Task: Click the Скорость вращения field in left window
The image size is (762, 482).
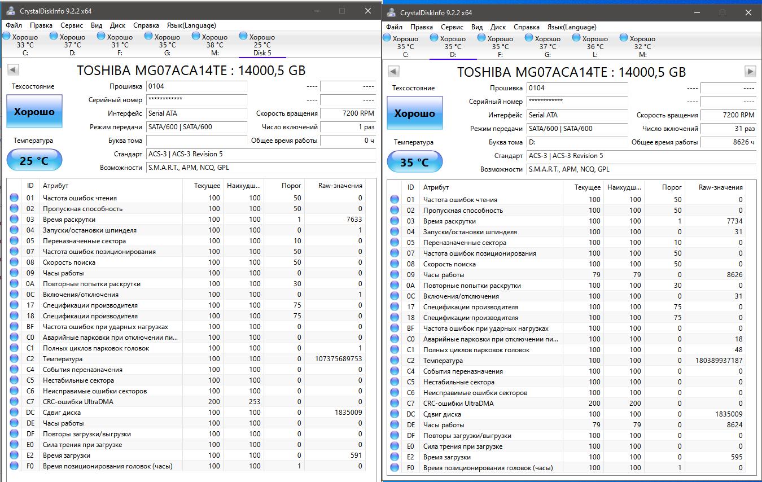Action: coord(348,113)
